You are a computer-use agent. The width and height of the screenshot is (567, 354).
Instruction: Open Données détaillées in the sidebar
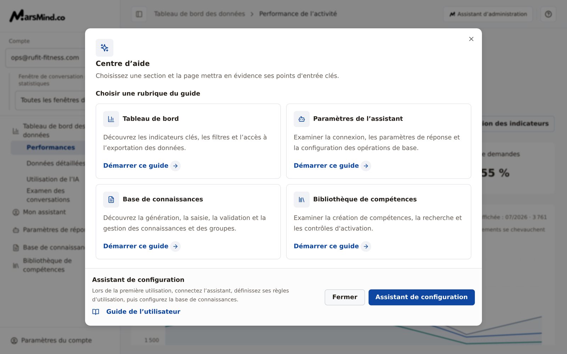click(56, 164)
